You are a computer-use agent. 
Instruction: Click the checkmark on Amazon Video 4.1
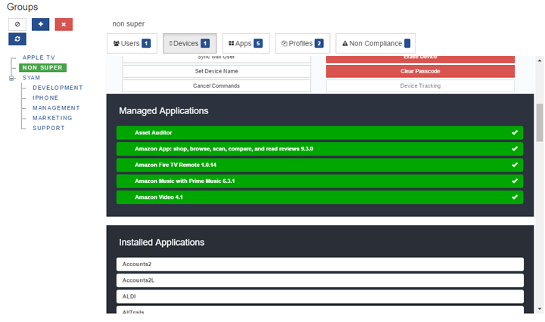pos(515,197)
